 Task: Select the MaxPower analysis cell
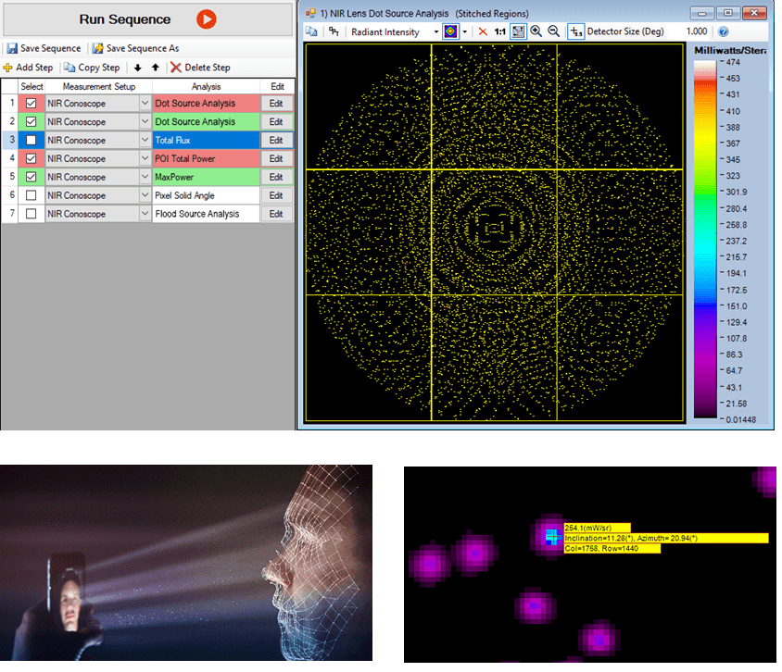[x=206, y=177]
